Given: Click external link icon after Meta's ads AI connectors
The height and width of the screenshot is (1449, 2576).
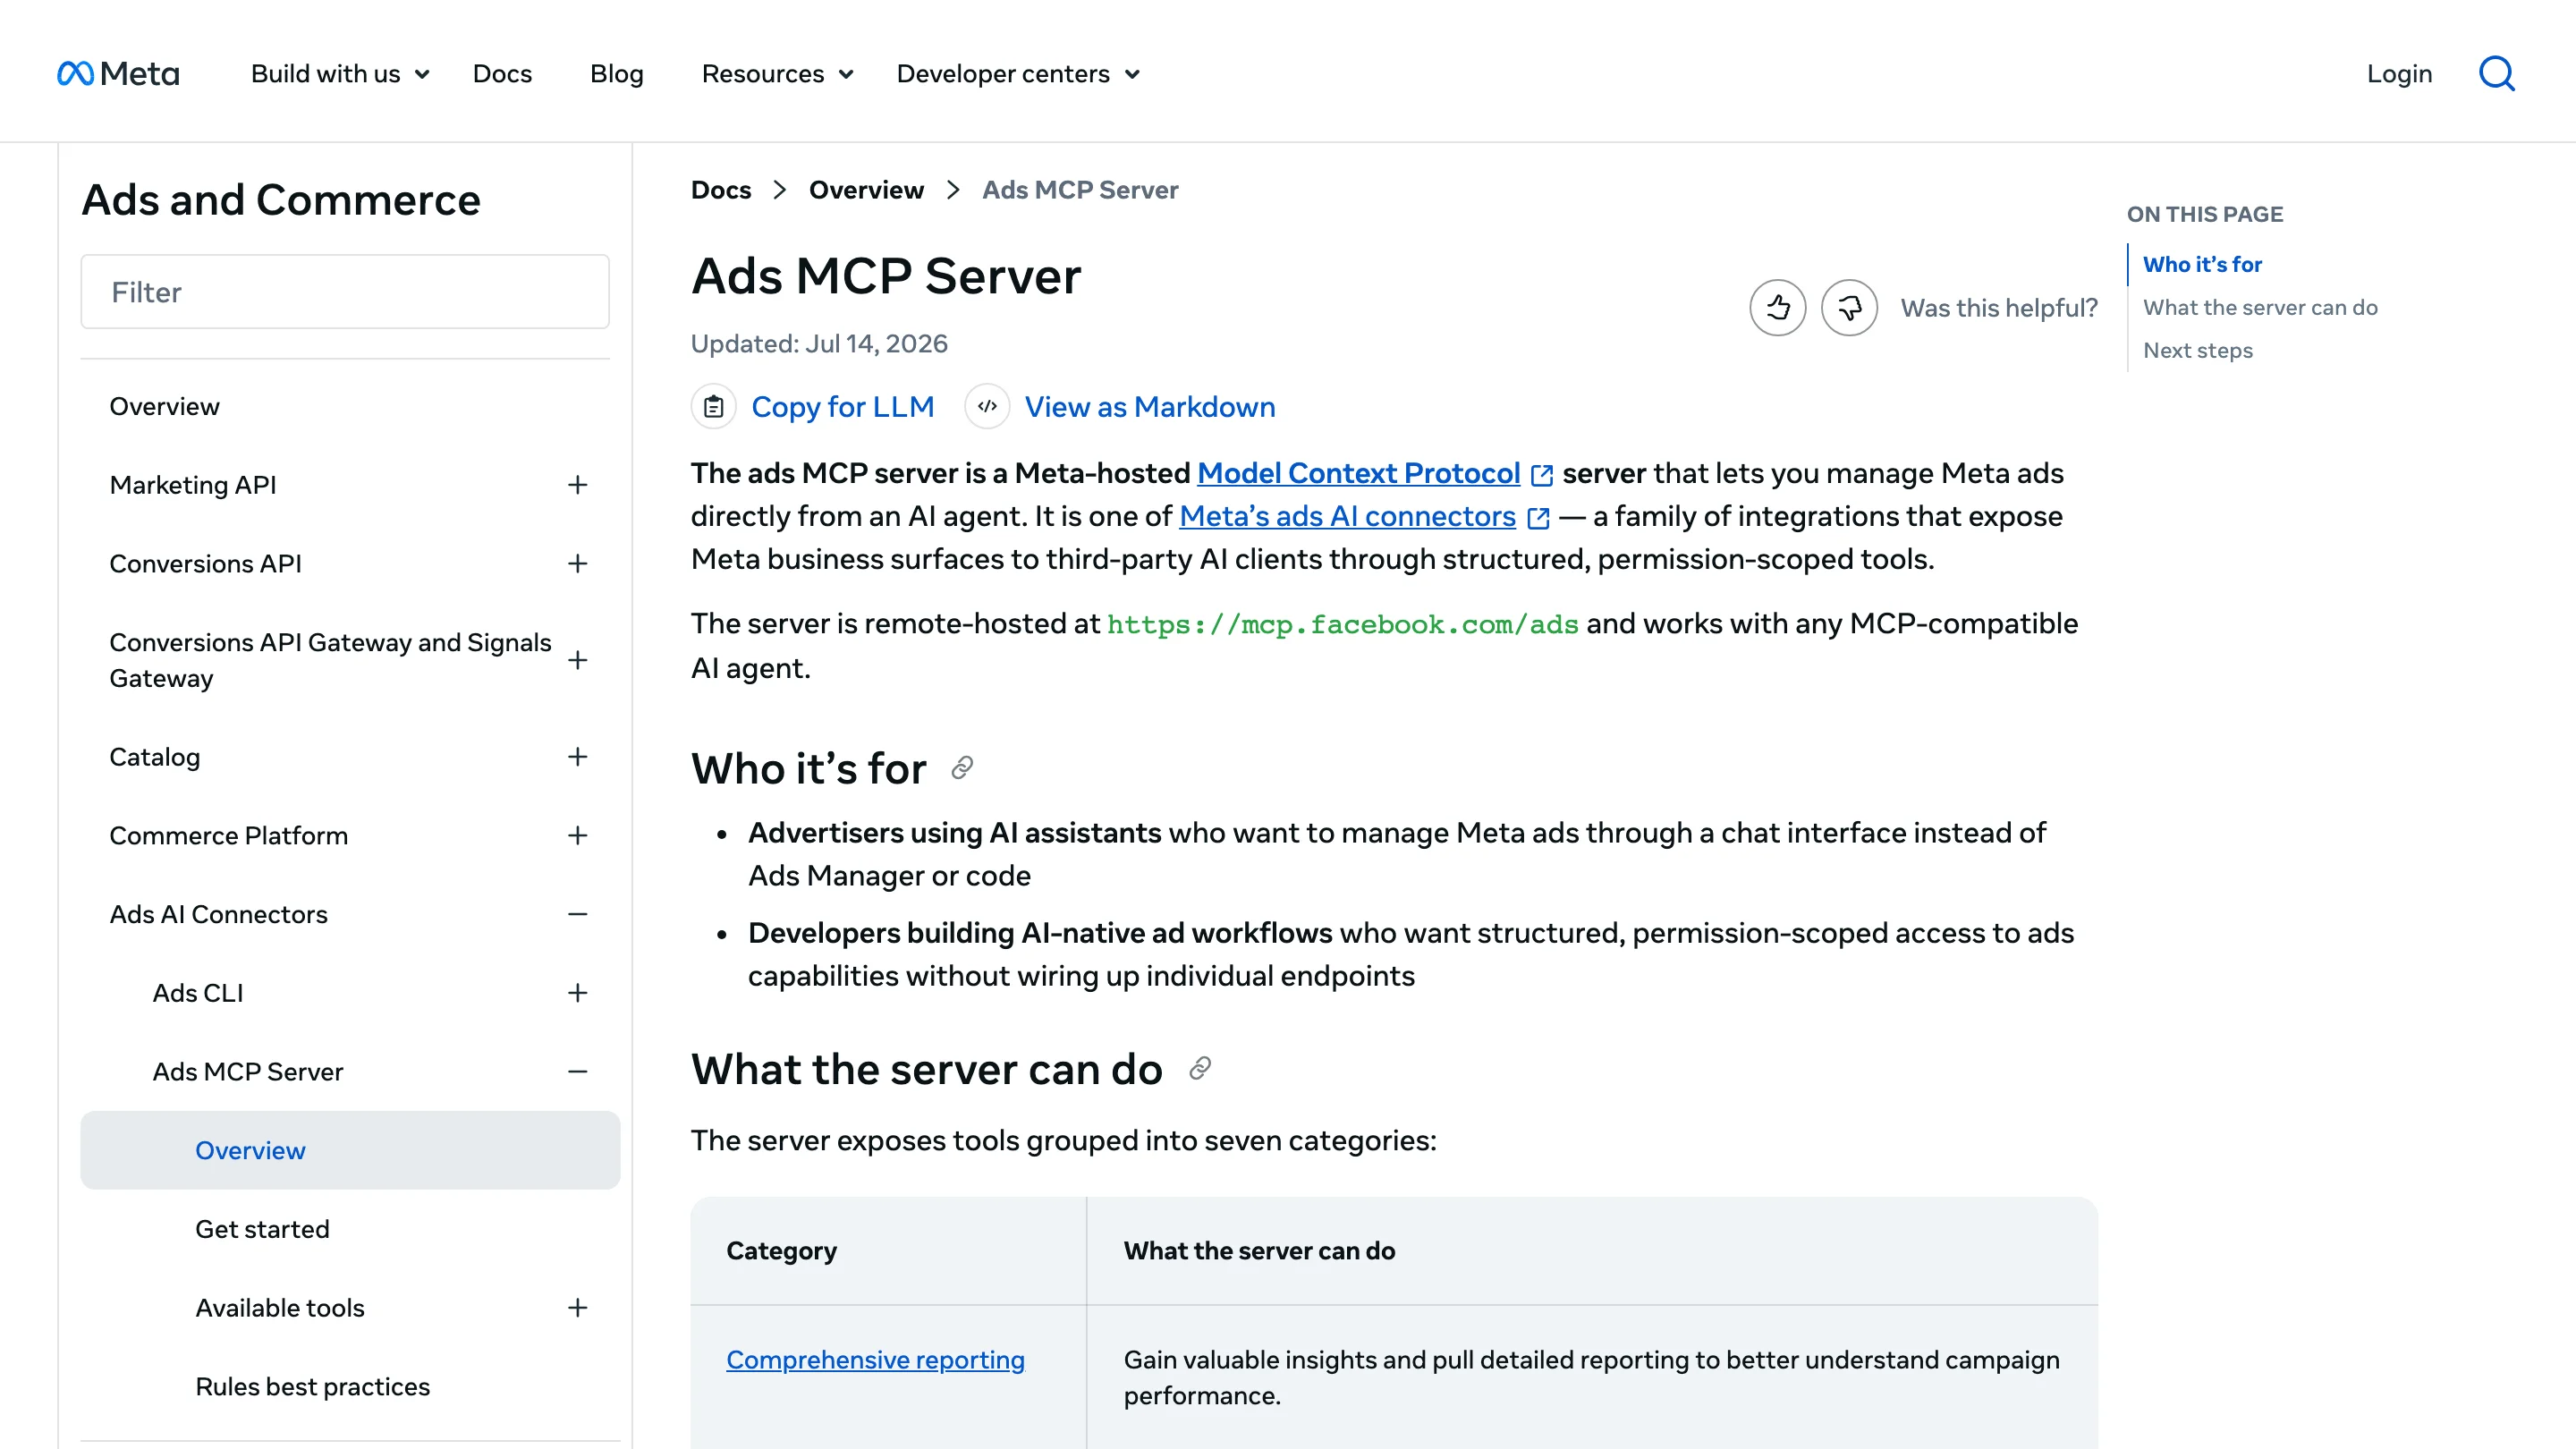Looking at the screenshot, I should pyautogui.click(x=1538, y=518).
